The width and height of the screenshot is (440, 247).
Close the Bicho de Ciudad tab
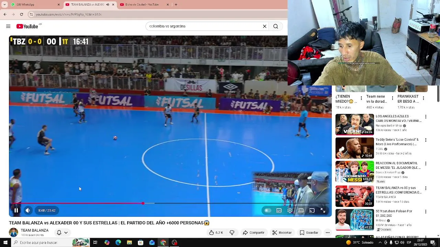[x=168, y=4]
